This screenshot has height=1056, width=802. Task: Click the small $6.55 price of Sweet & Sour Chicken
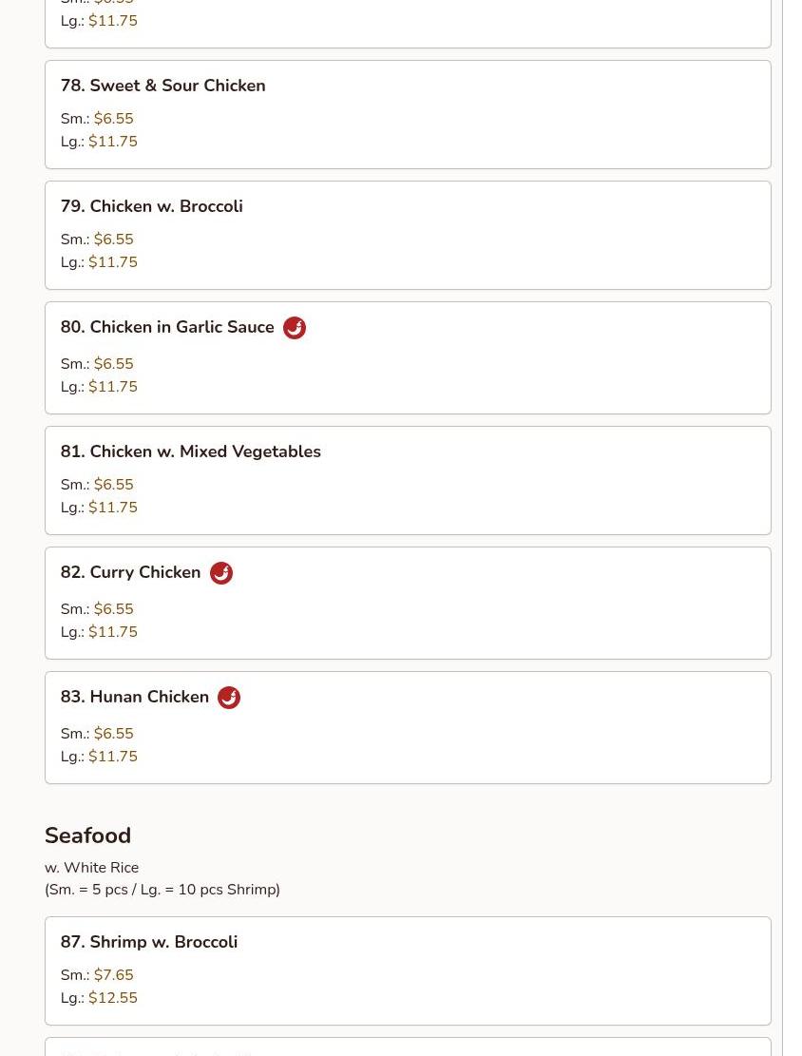point(113,119)
